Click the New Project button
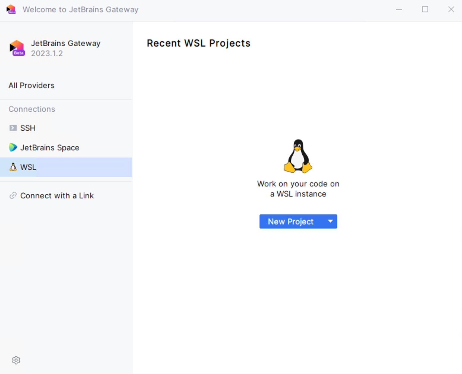Viewport: 462px width, 374px height. (290, 221)
